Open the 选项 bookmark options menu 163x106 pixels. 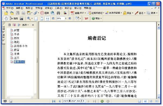(x=25, y=25)
